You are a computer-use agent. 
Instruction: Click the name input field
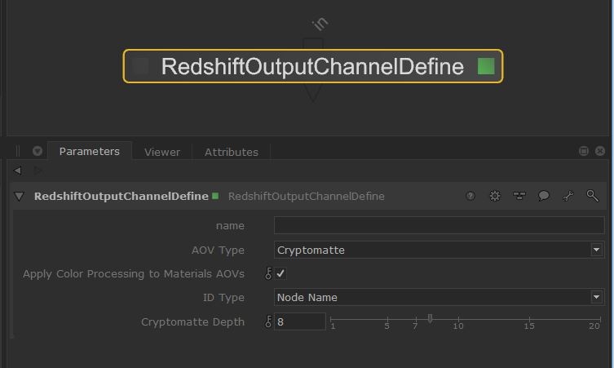(x=439, y=225)
